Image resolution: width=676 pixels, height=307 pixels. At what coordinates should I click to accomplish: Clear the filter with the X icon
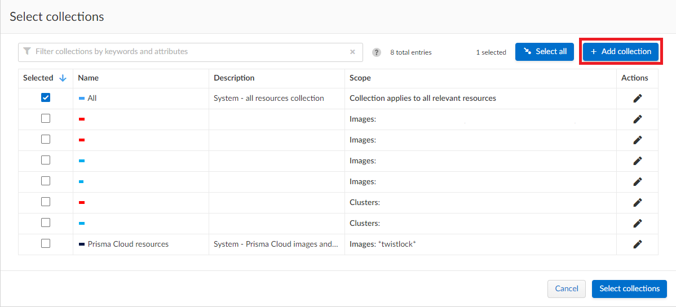click(352, 52)
